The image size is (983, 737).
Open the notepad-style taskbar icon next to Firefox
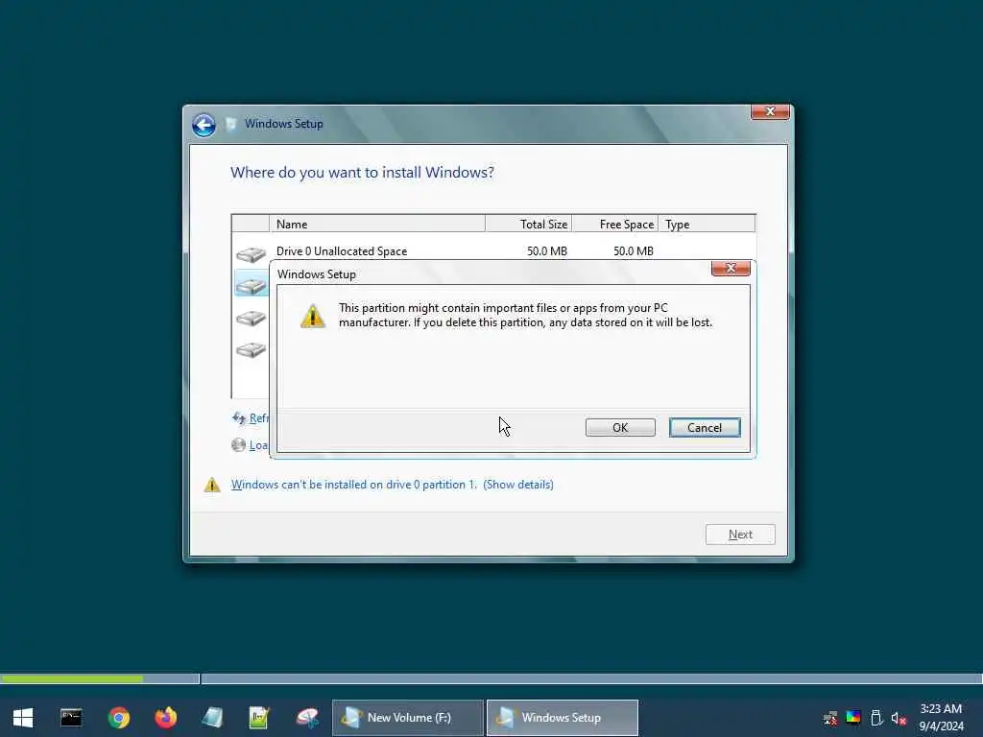coord(212,718)
